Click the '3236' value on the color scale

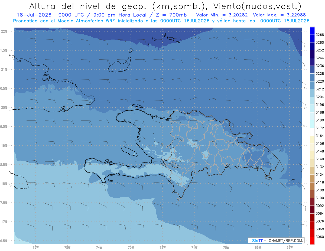[320, 66]
